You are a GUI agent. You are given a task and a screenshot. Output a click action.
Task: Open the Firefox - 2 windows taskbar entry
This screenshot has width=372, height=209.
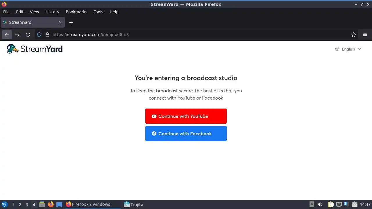coord(92,204)
